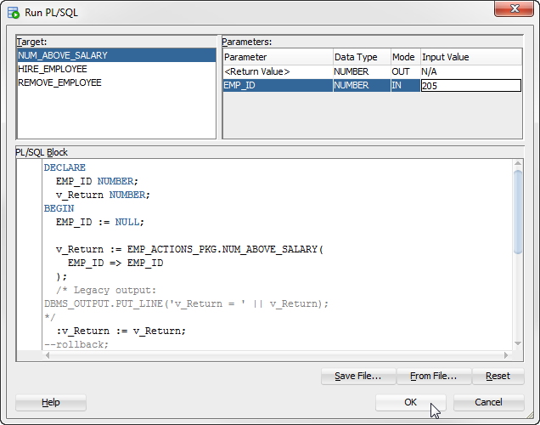Click the Parameter column header
The image size is (540, 425).
click(x=278, y=57)
